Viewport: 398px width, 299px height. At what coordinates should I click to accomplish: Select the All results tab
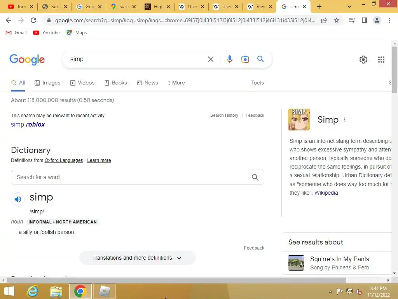click(18, 83)
